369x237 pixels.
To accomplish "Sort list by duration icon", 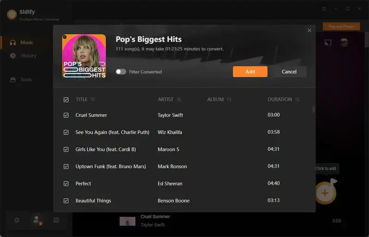I will tap(297, 99).
